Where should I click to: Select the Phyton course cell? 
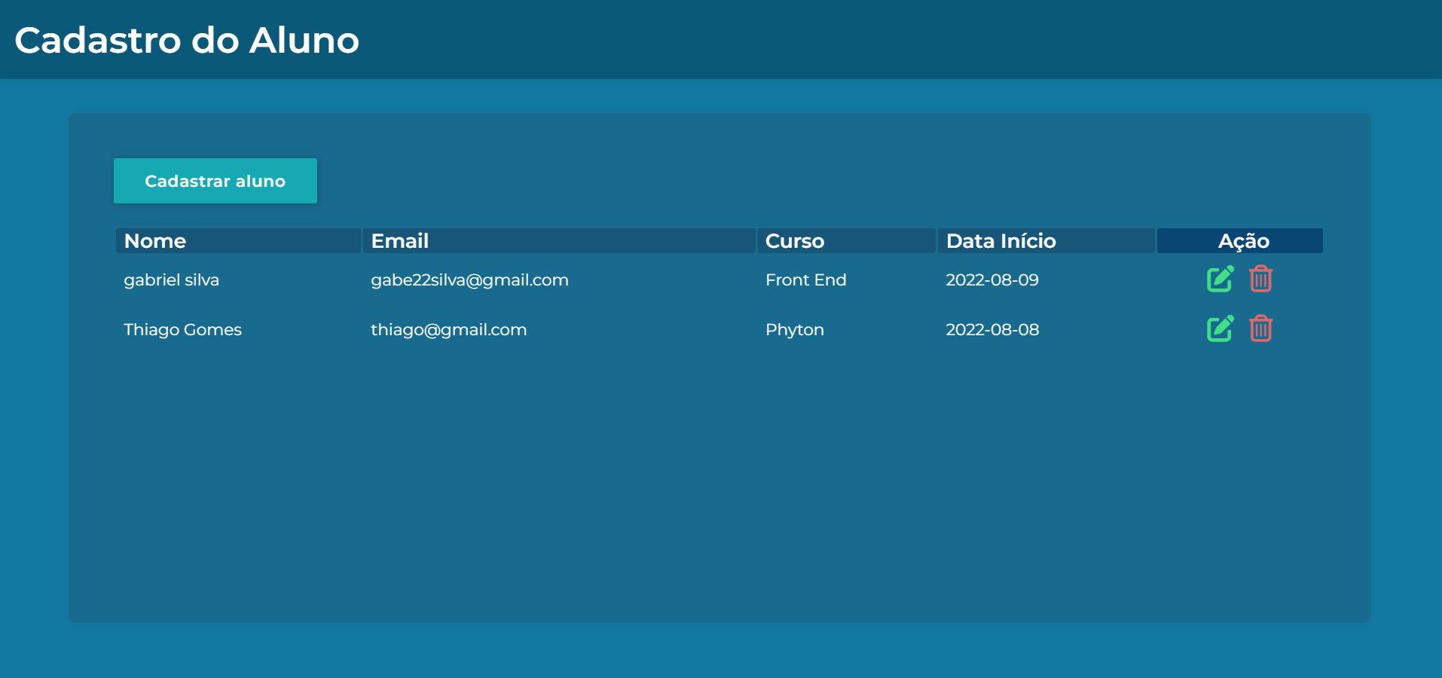(794, 330)
